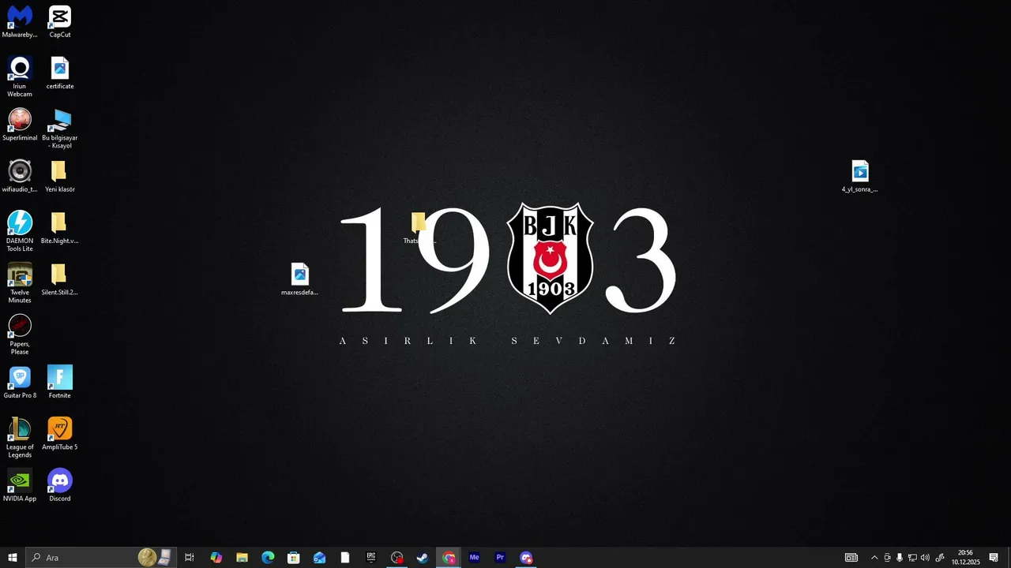Launch Microsoft Edge from the taskbar

268,558
